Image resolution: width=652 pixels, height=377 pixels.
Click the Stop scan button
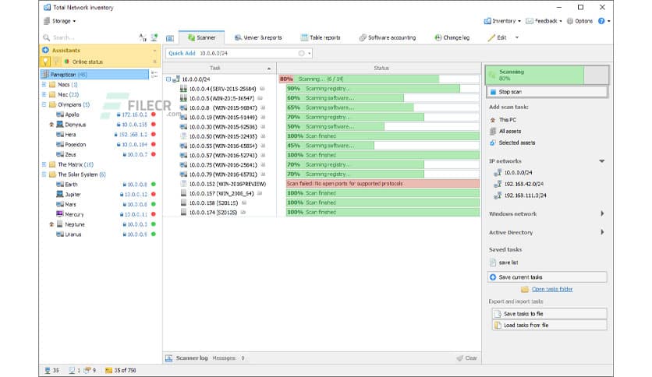[x=547, y=92]
